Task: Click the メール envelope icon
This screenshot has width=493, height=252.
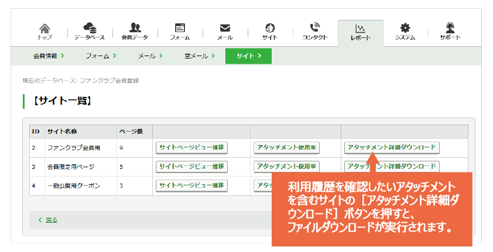Action: tap(225, 28)
